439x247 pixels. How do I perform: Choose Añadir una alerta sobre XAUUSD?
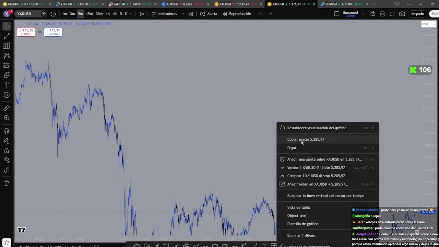pos(328,160)
